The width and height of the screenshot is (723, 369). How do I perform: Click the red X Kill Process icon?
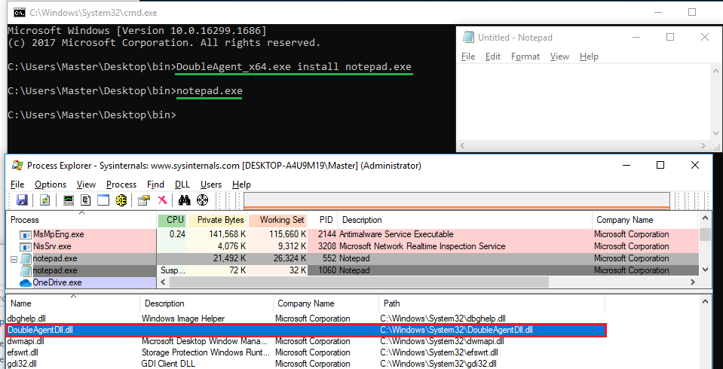tap(162, 200)
